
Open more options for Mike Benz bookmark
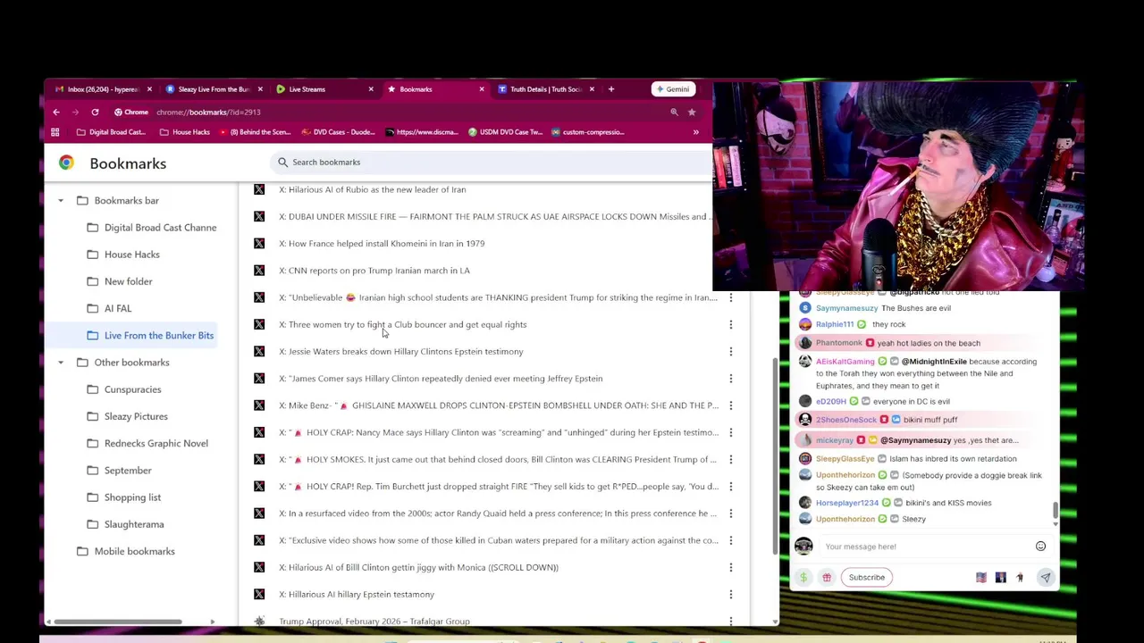click(x=730, y=405)
